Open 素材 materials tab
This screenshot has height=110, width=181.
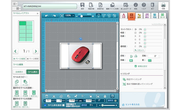[147, 16]
